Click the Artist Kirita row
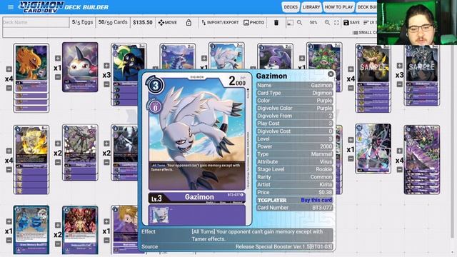The image size is (457, 257). coord(294,184)
